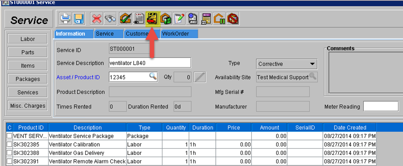This screenshot has width=403, height=166.
Task: Click the Misc PO document icon
Action: point(206,19)
